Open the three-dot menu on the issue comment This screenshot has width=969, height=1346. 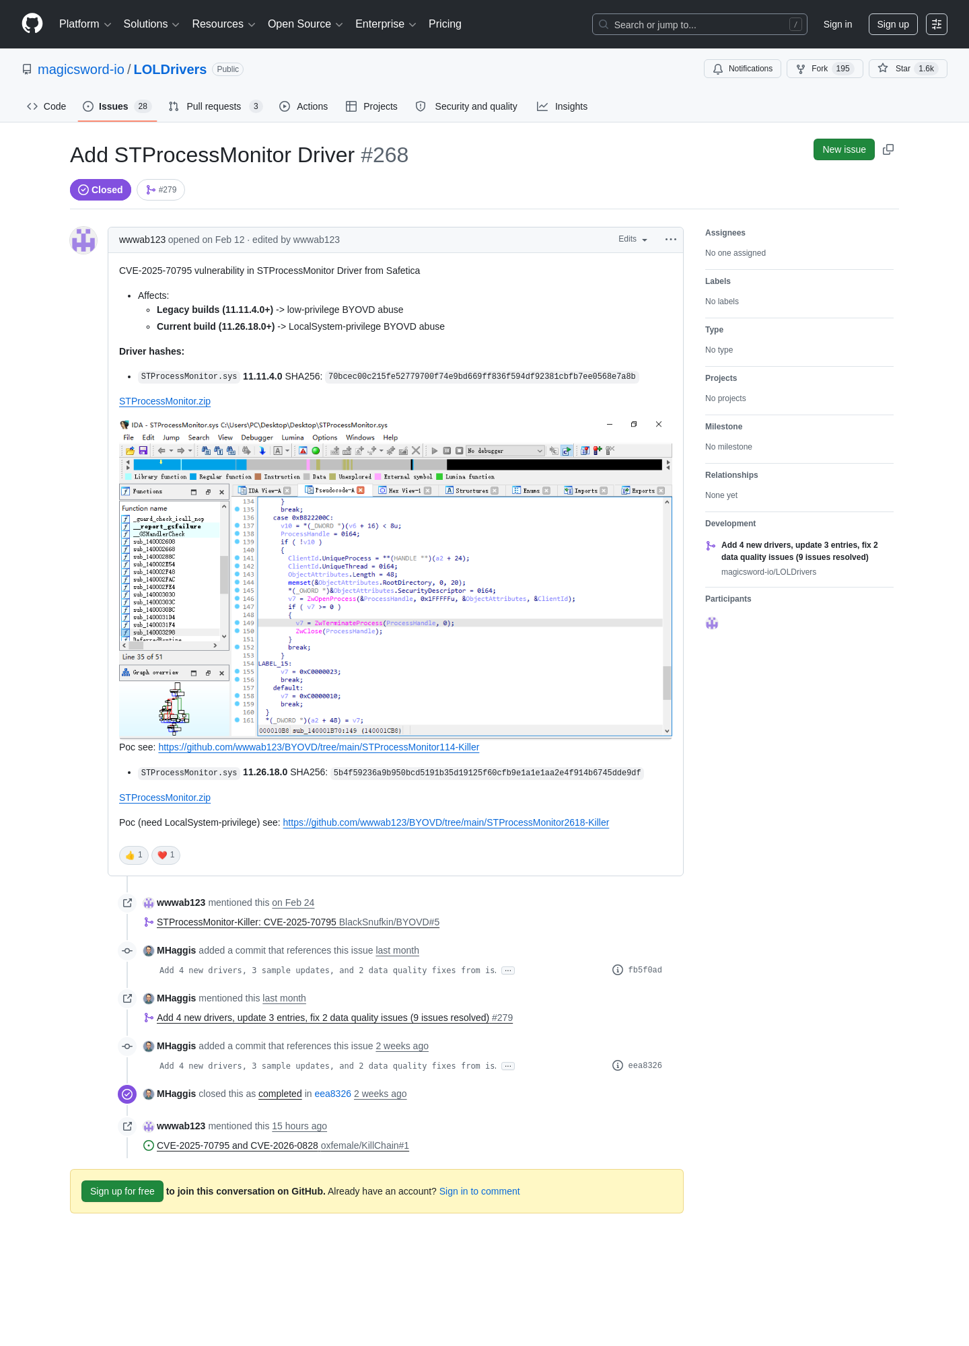click(x=671, y=240)
